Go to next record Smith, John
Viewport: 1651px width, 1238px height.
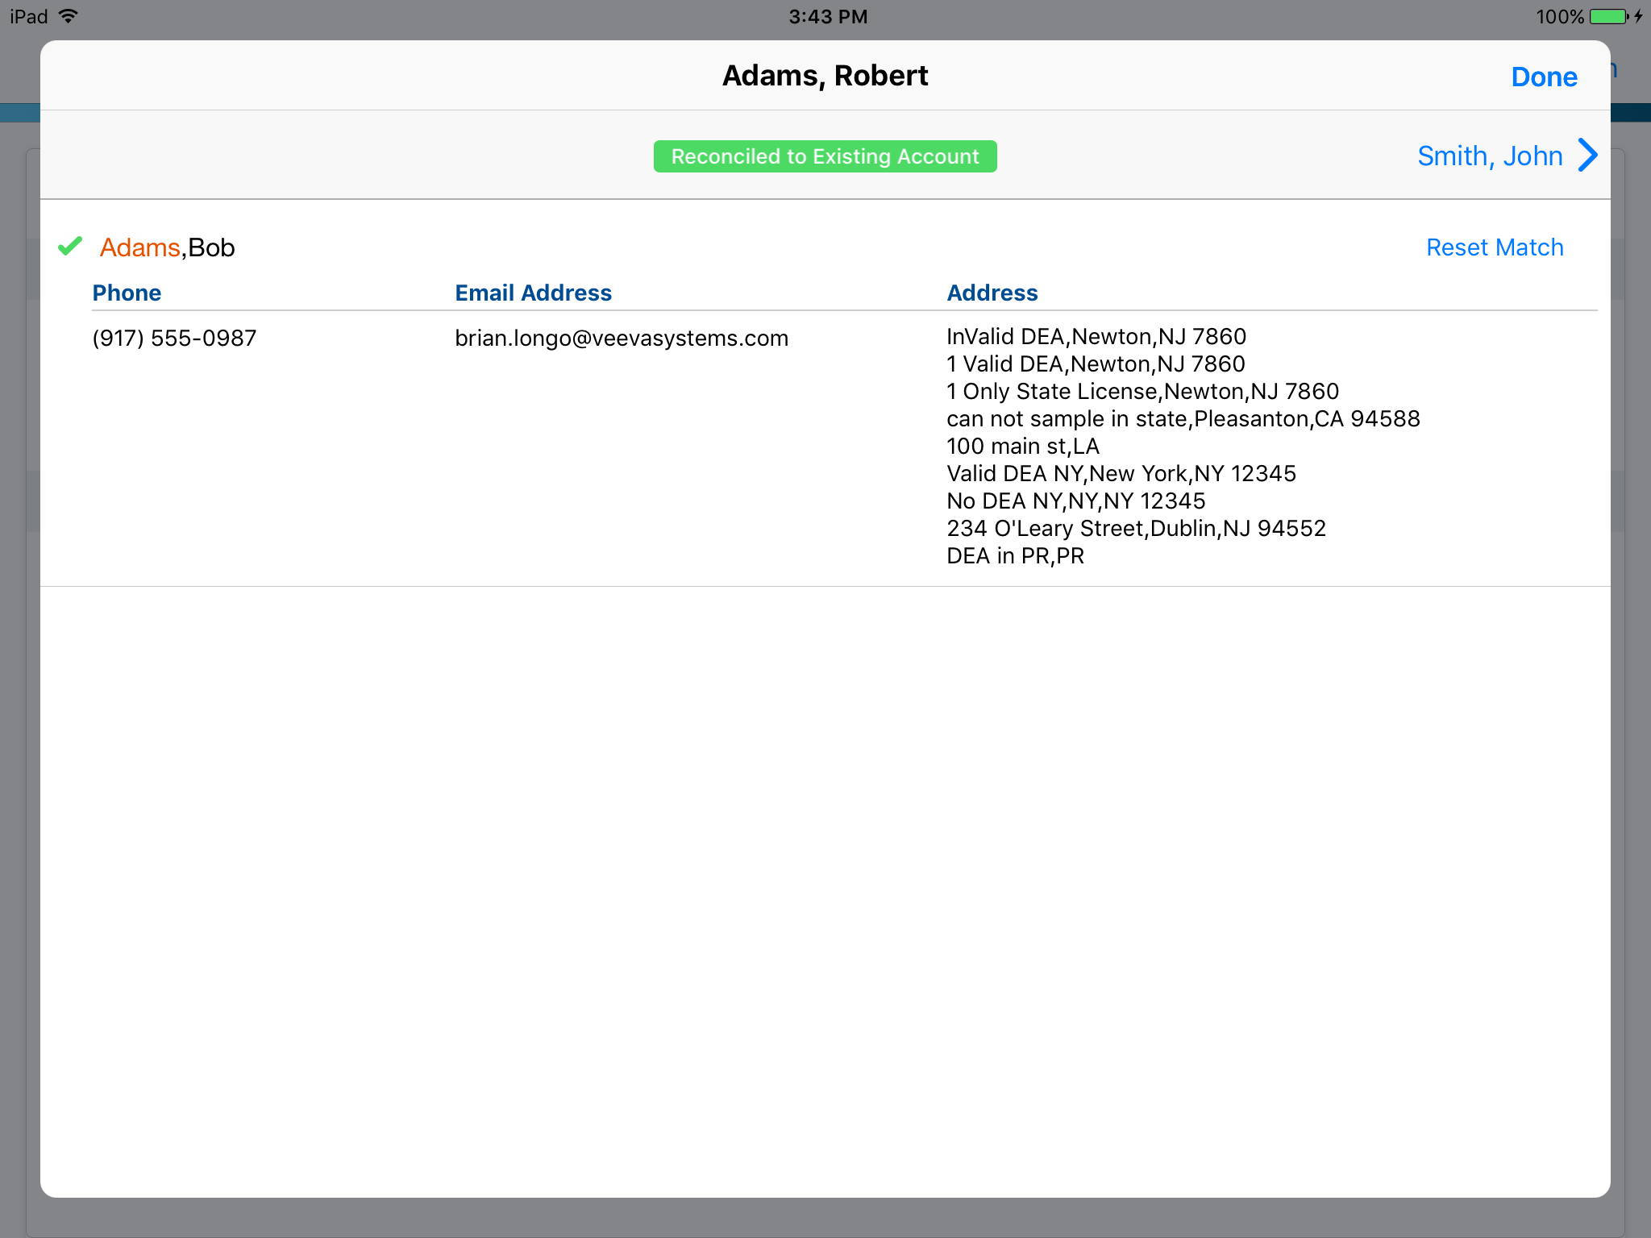1490,156
